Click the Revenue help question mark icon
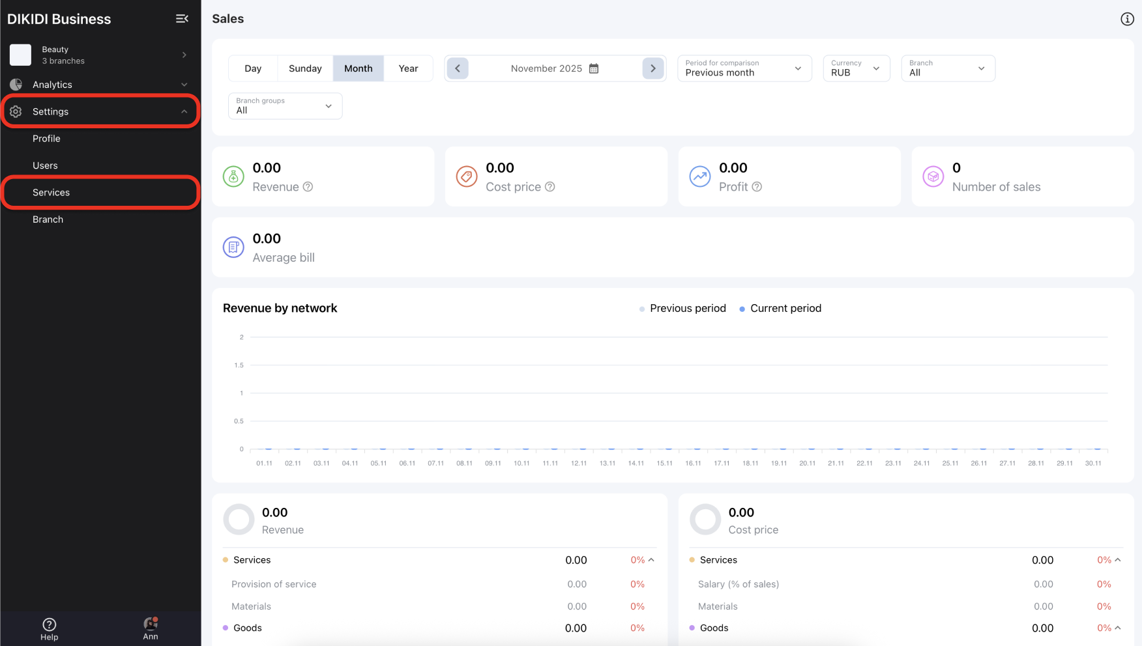This screenshot has width=1142, height=646. [308, 187]
